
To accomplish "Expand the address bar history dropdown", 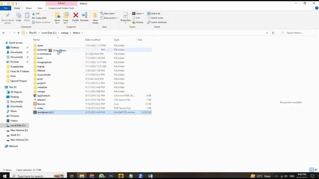I will 267,33.
